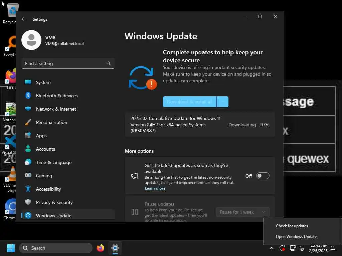342x256 pixels.
Task: Open the Chrome desktop shortcut
Action: [x=10, y=209]
